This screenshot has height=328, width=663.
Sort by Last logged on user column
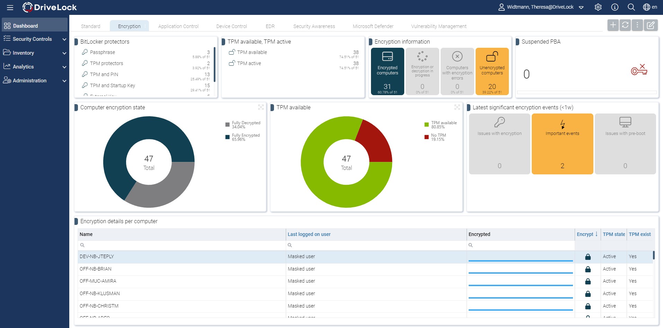(309, 234)
